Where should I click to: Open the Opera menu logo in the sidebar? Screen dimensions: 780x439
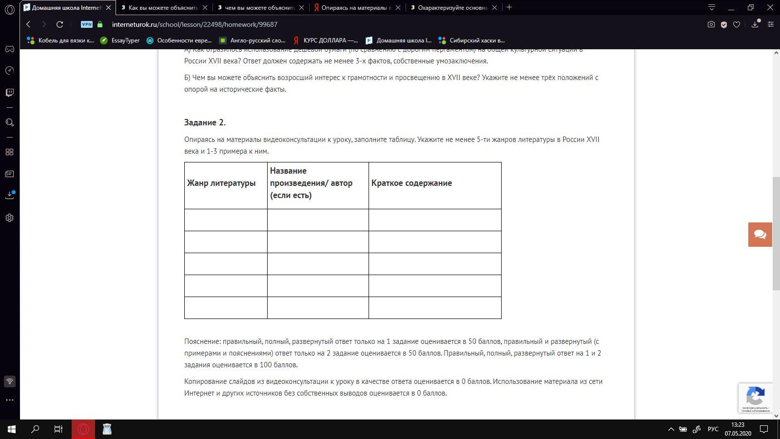pos(10,9)
